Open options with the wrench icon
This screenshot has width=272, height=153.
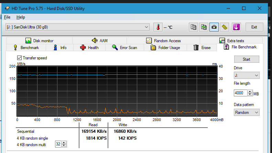click(224, 27)
